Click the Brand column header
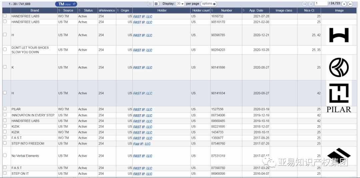 coord(34,11)
